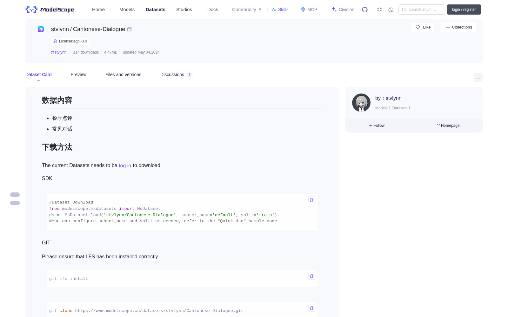This screenshot has height=317, width=508.
Task: Click the 'log in' link to download
Action: (x=125, y=165)
